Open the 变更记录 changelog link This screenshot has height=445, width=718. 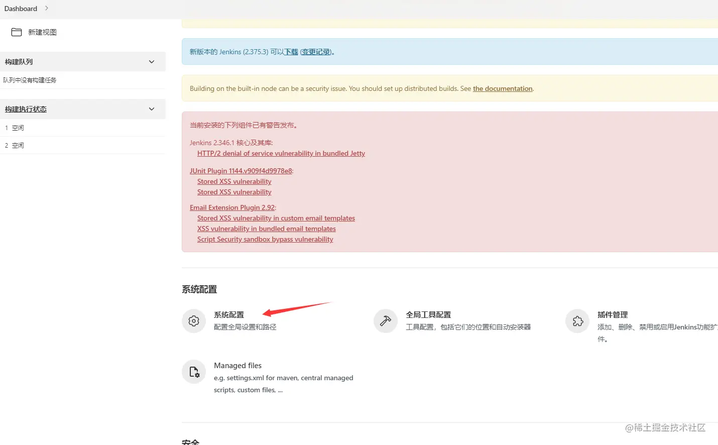point(316,52)
